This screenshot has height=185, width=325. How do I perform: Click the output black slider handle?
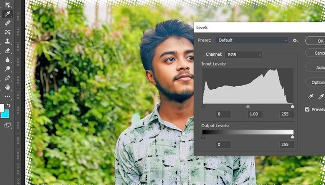pos(203,137)
